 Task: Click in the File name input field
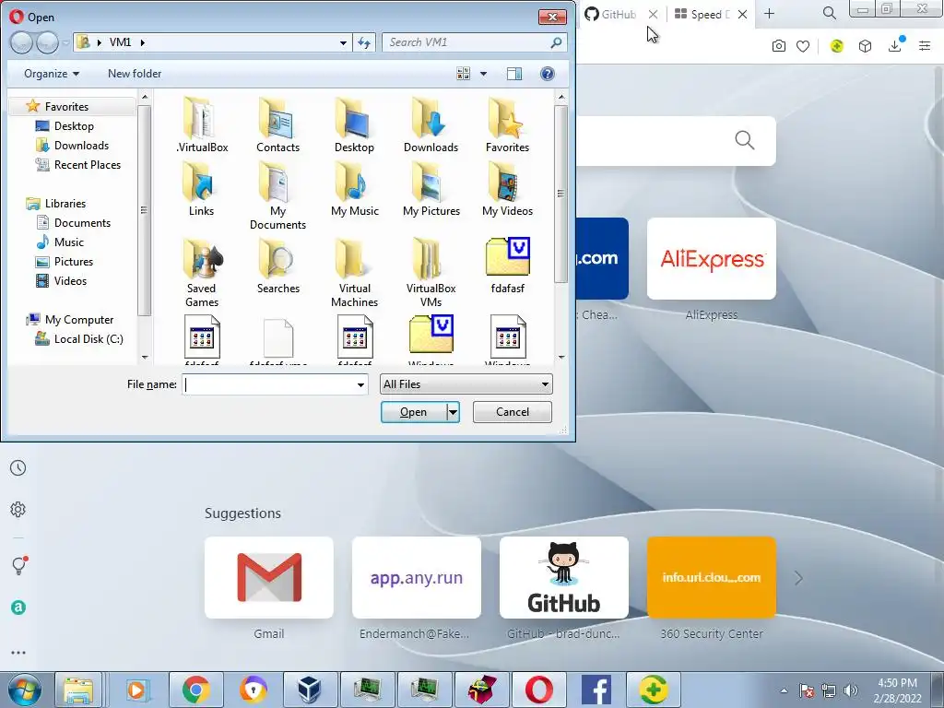point(268,384)
